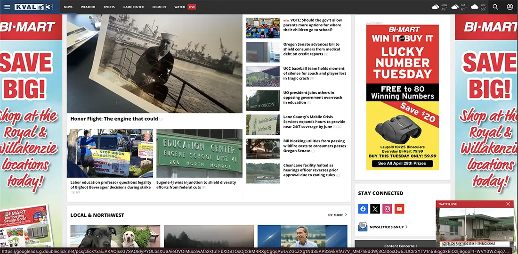Open the YouTube social icon
The height and width of the screenshot is (254, 518).
tap(399, 209)
